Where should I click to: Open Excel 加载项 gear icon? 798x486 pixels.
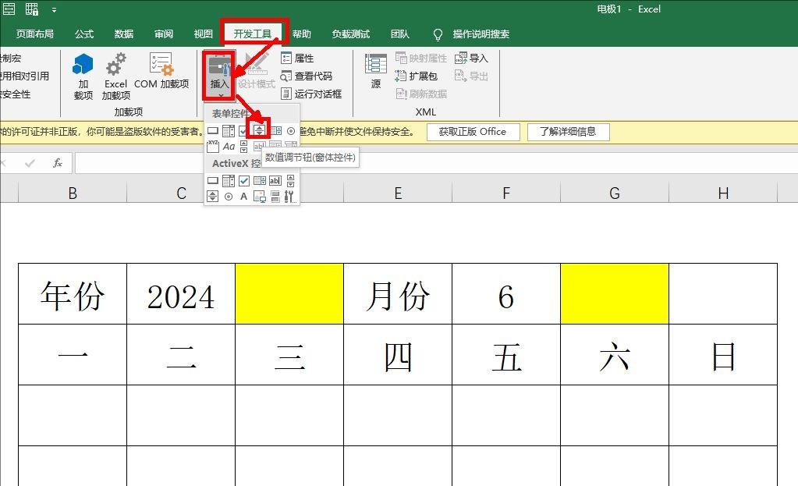coord(116,76)
